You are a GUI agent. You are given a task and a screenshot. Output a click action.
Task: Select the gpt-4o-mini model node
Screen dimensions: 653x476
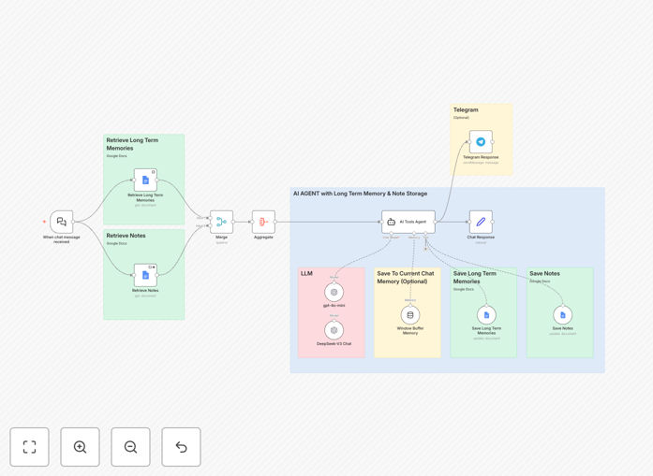[x=334, y=293]
